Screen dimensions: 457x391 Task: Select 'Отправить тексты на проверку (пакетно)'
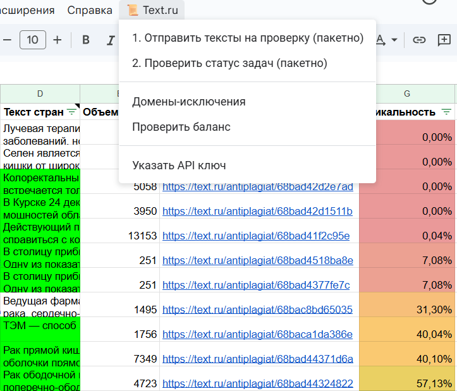point(247,38)
